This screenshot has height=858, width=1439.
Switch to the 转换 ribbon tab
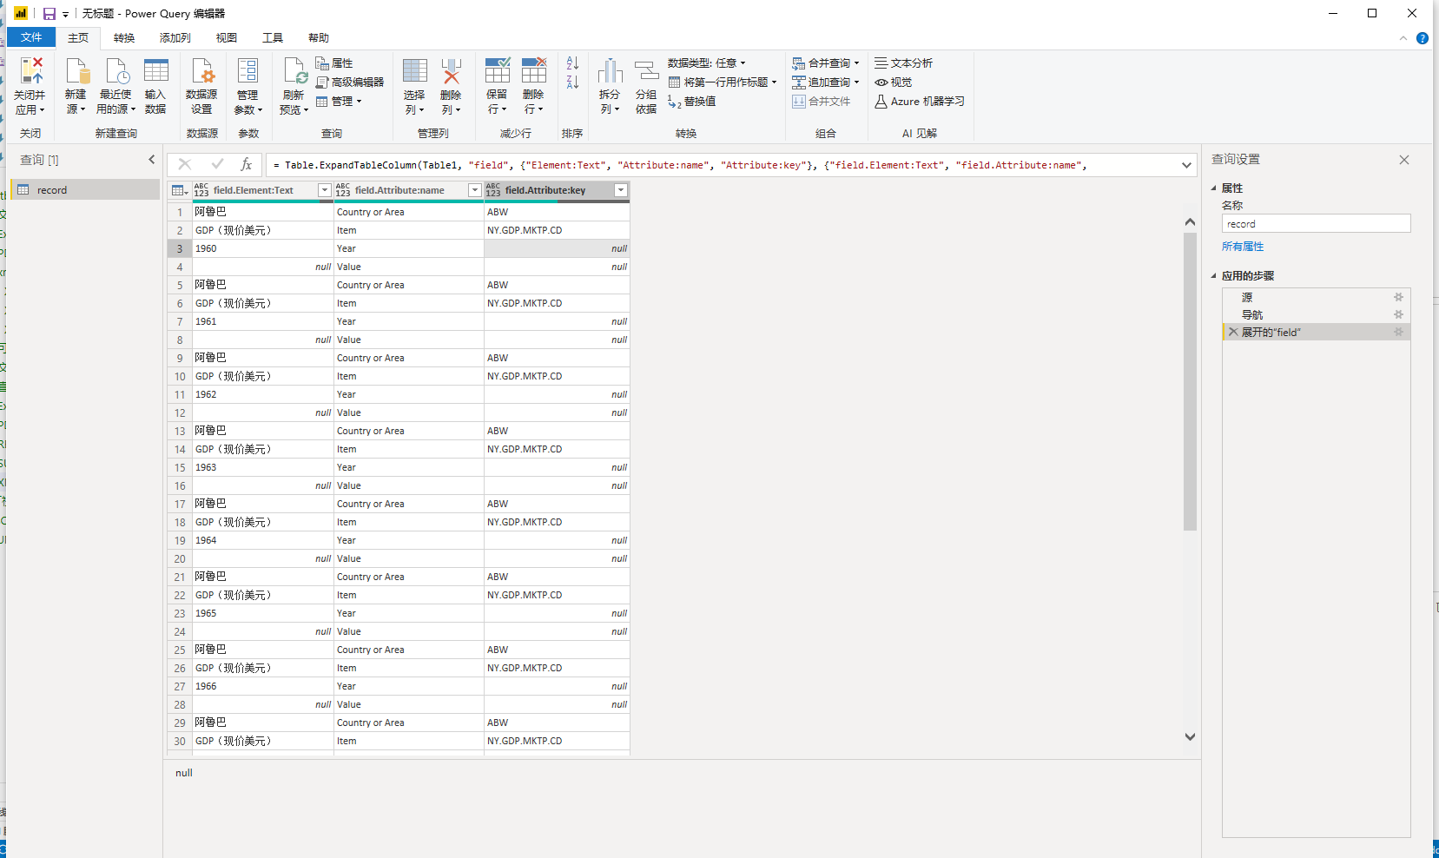pos(124,38)
